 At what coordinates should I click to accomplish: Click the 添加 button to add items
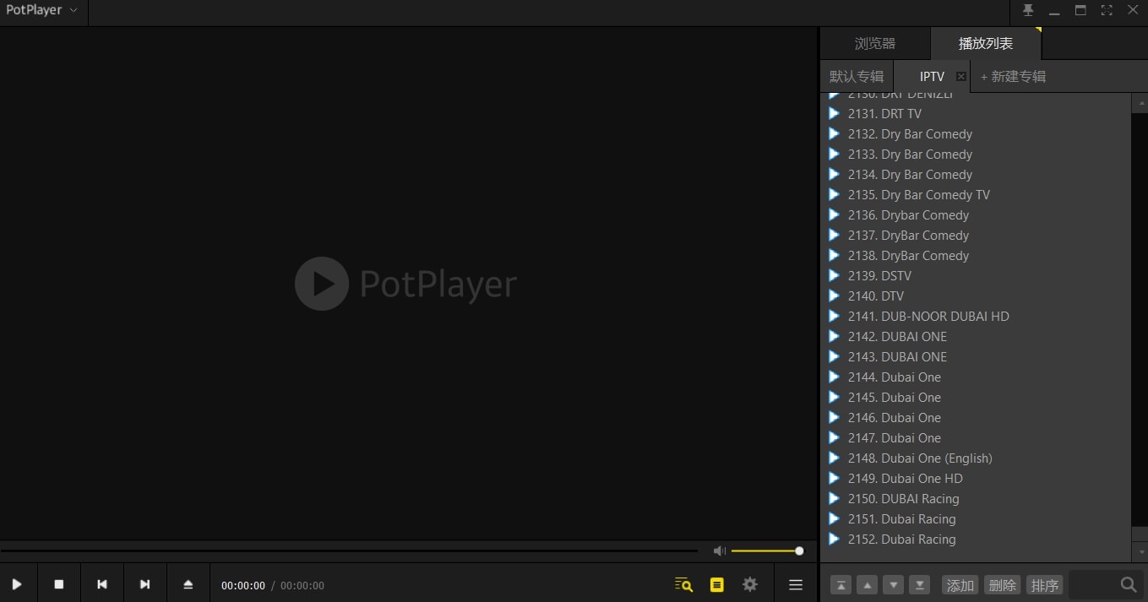960,584
